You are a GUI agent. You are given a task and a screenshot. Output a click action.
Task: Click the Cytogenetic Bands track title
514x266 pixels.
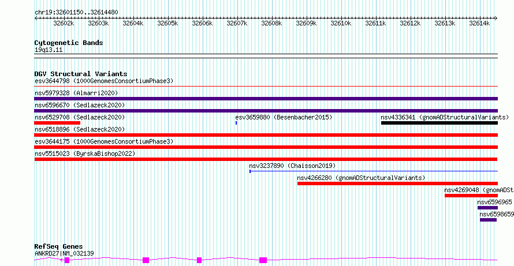click(69, 43)
